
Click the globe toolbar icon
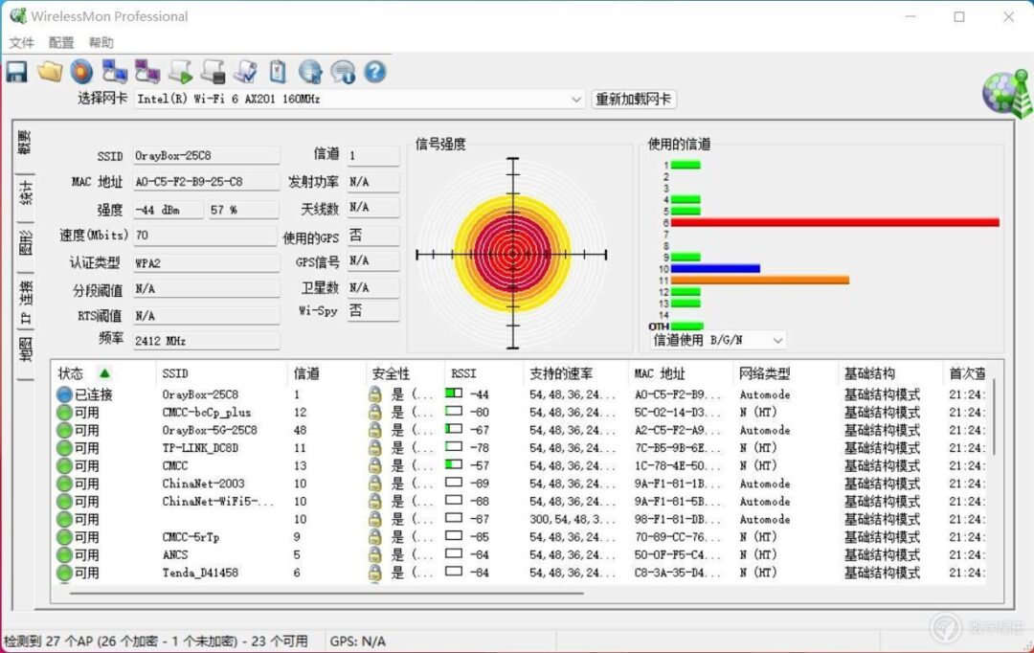tap(310, 71)
